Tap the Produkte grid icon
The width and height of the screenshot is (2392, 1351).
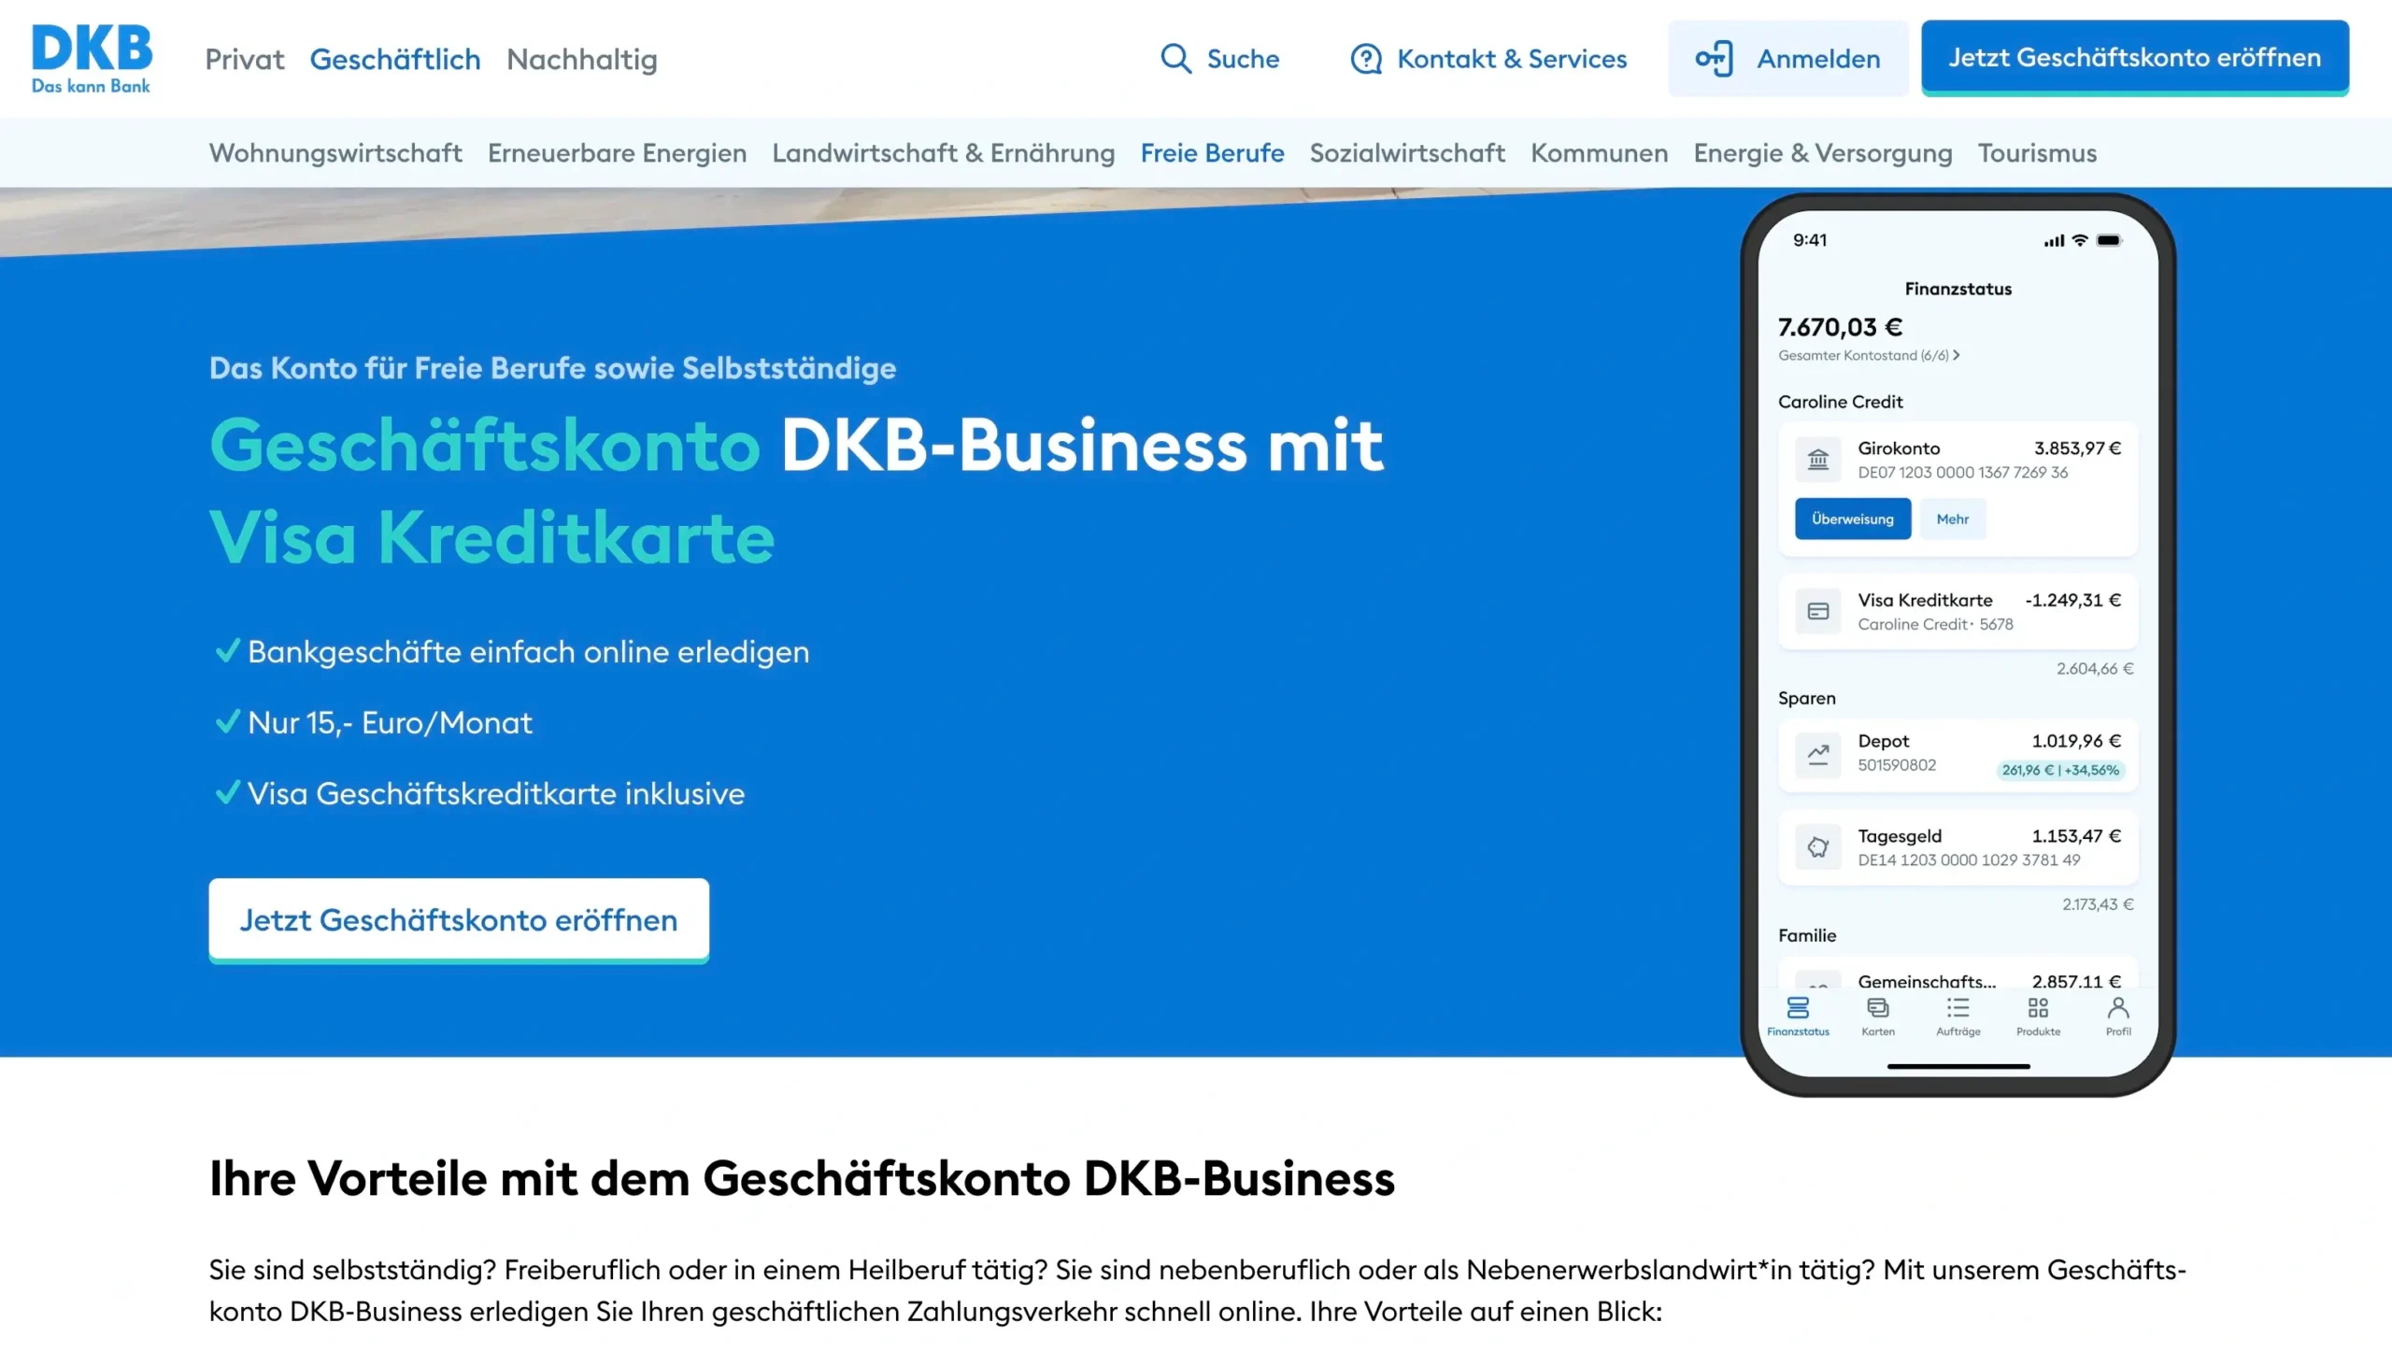(2038, 1008)
